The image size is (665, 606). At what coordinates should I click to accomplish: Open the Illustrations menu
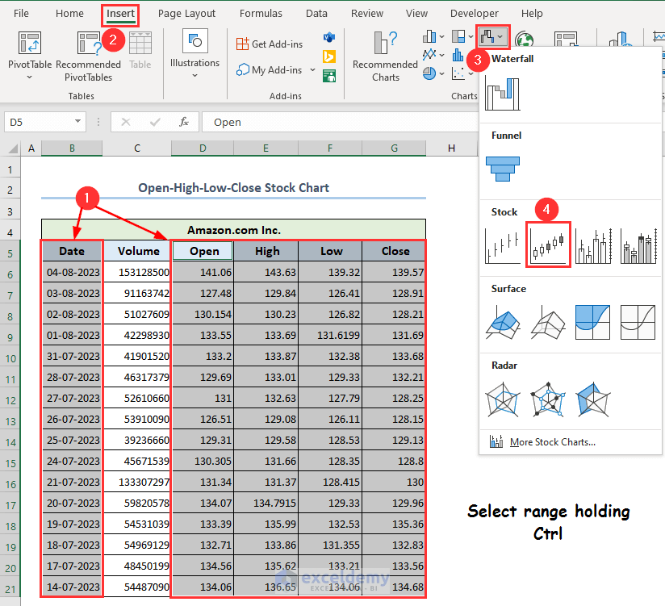coord(194,53)
